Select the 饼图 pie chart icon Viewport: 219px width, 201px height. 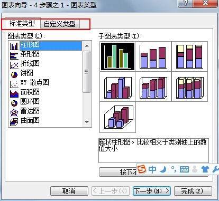14,74
